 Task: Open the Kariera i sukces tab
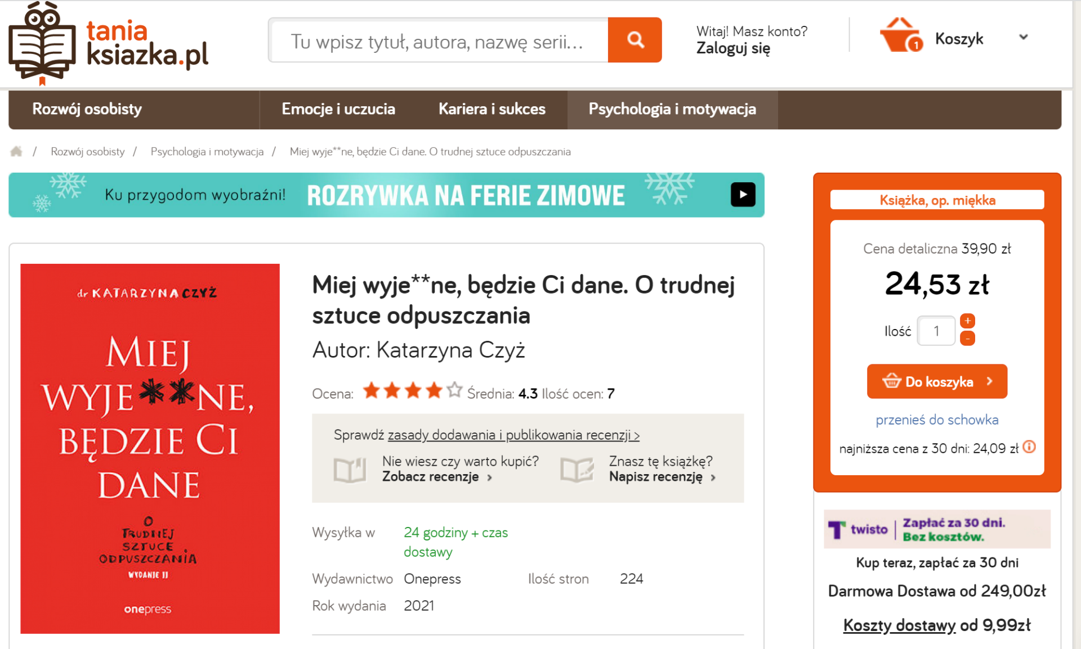pyautogui.click(x=492, y=109)
